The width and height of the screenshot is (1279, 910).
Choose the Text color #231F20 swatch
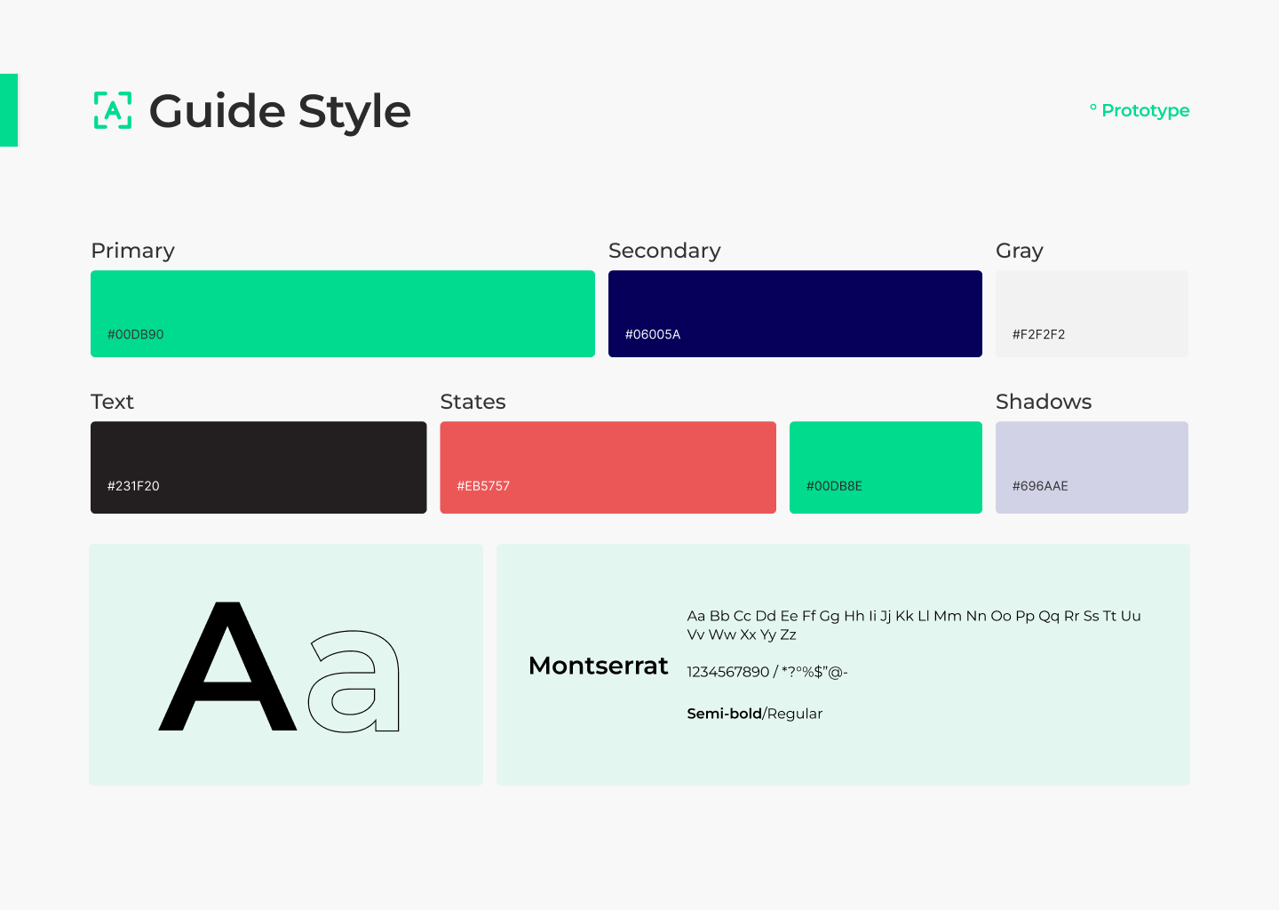click(258, 467)
